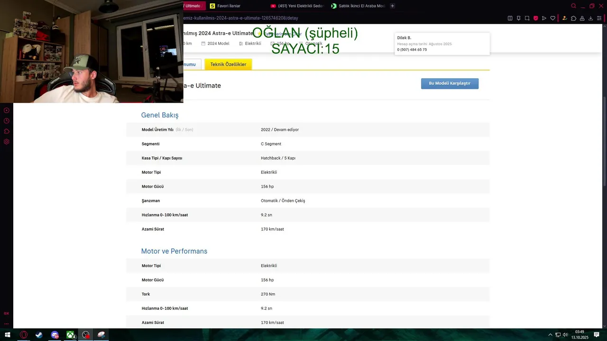Open the profile account icon in toolbar
This screenshot has height=341, width=607.
(x=582, y=18)
